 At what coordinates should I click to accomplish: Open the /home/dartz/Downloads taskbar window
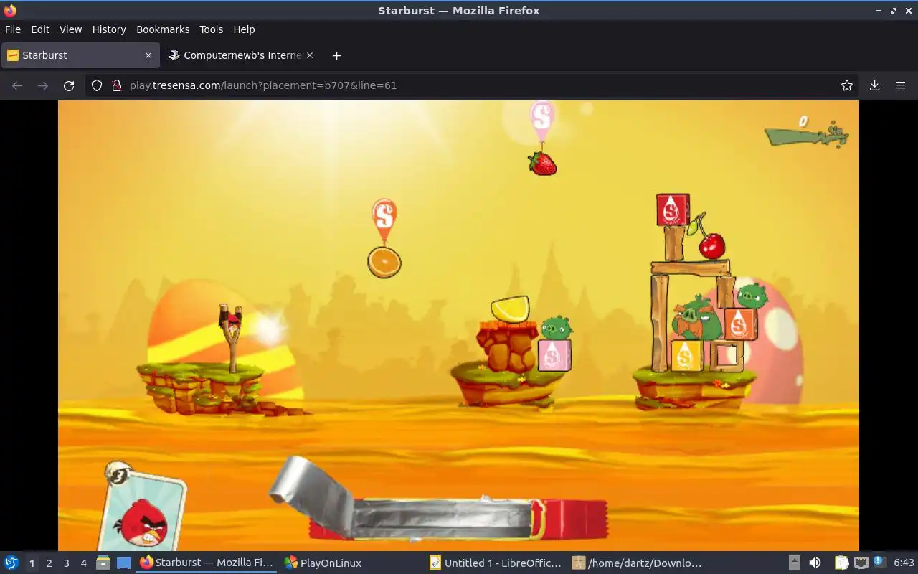637,563
